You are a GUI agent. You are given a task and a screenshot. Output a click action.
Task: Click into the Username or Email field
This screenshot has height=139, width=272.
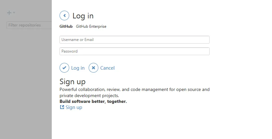click(135, 40)
